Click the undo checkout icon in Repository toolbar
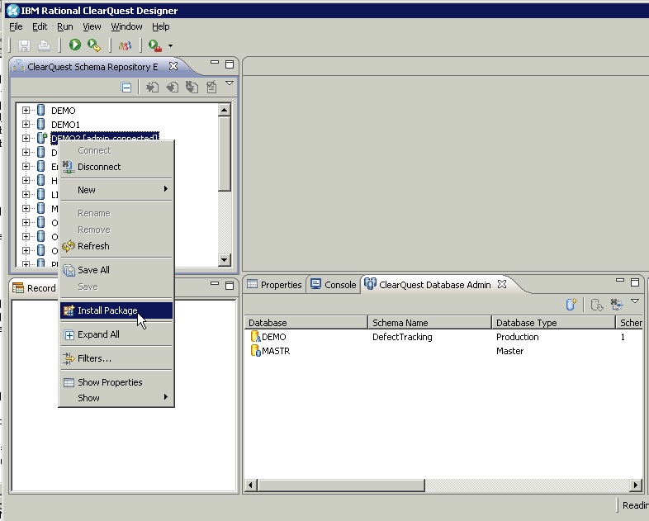Screen dimensions: 649x521 coord(192,88)
